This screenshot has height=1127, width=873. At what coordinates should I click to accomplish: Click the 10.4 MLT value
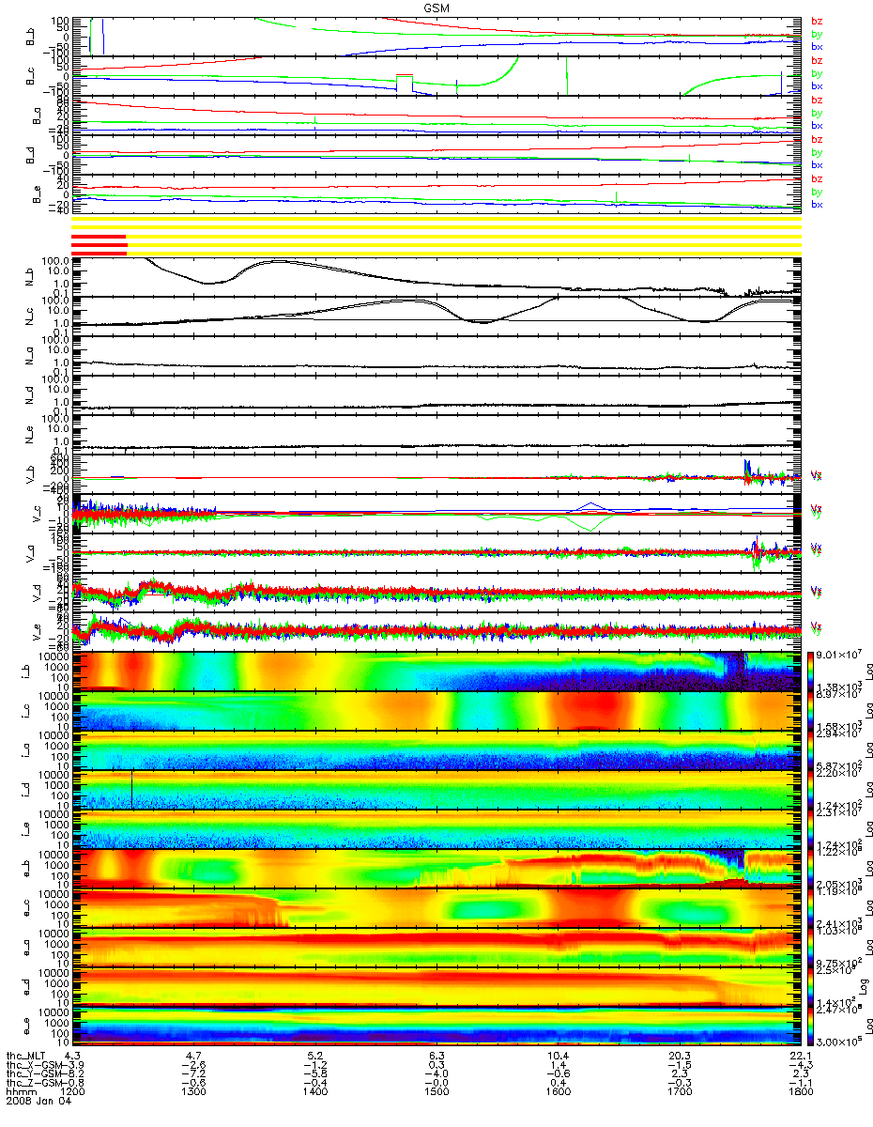pos(559,1057)
